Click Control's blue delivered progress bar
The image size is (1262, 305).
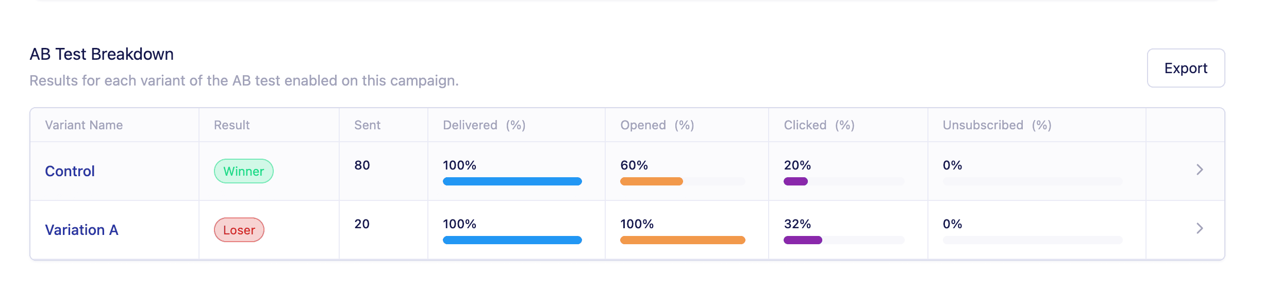tap(512, 181)
